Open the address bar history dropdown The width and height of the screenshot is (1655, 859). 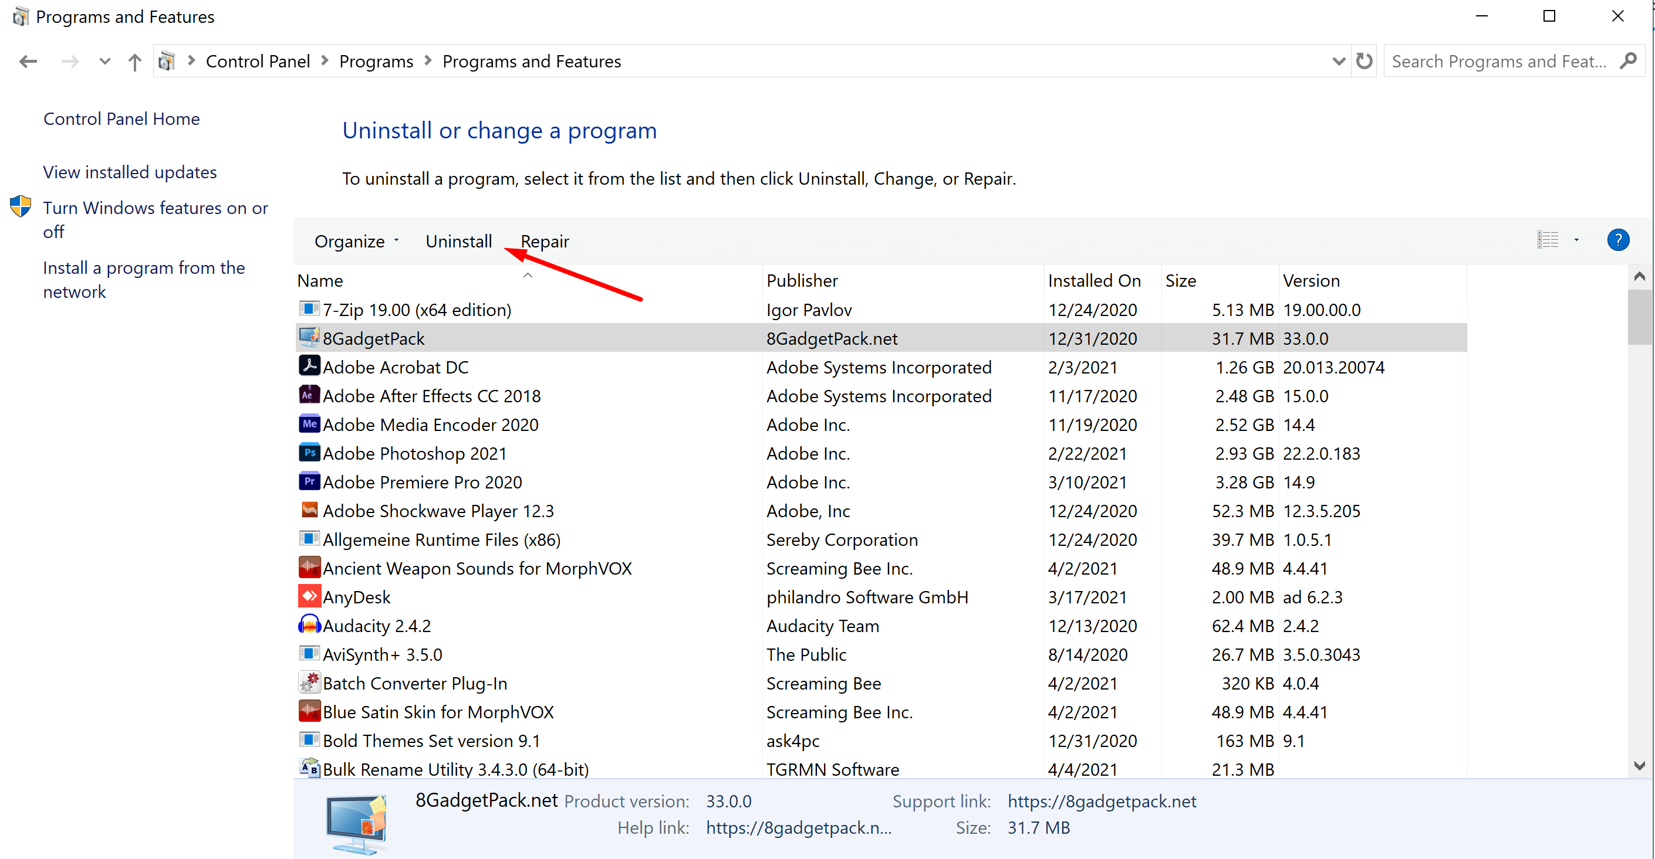pos(1338,62)
